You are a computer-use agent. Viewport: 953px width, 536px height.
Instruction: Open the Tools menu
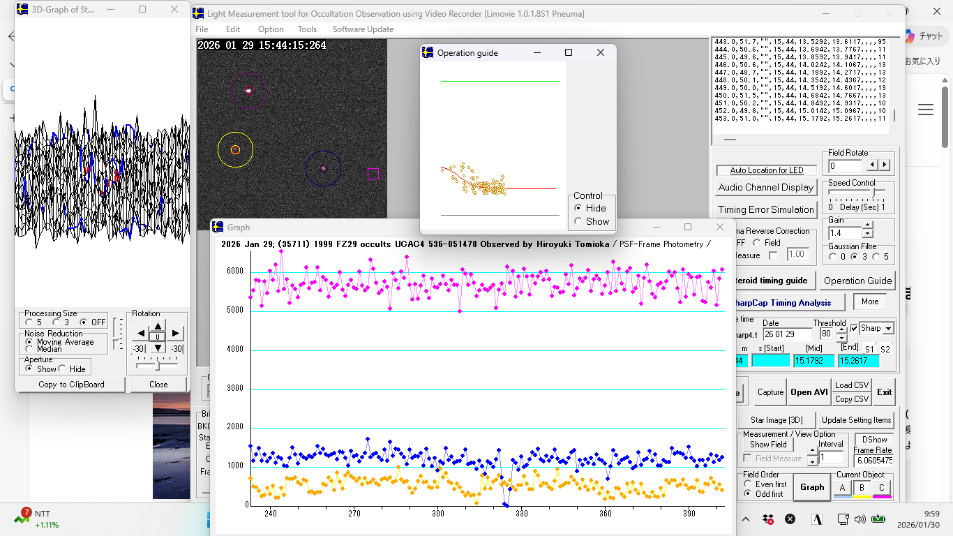[x=307, y=29]
